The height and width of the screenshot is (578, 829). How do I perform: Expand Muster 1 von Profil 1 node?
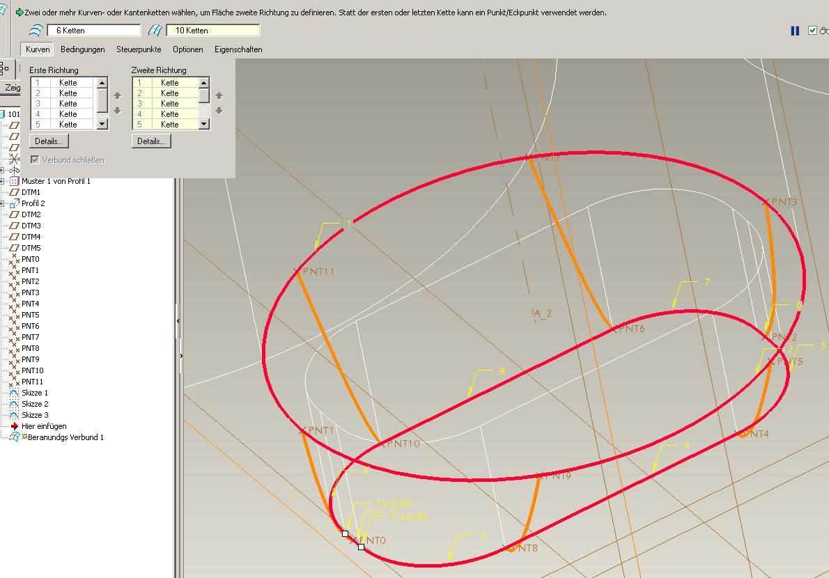tap(2, 181)
